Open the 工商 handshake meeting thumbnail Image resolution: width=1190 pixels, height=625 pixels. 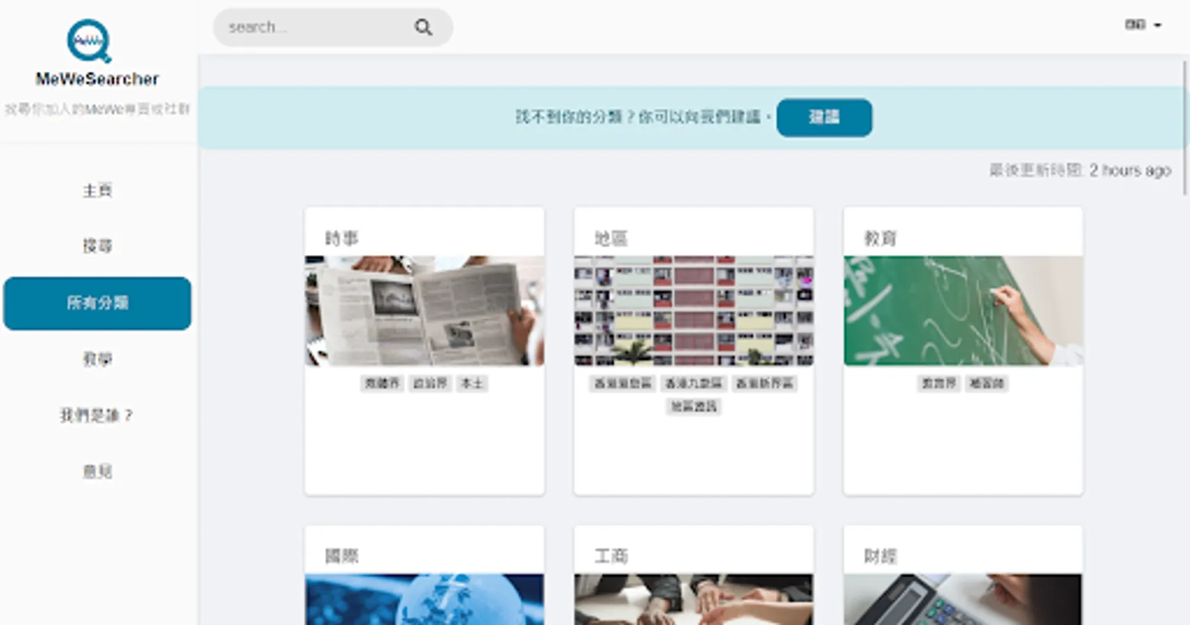[694, 599]
